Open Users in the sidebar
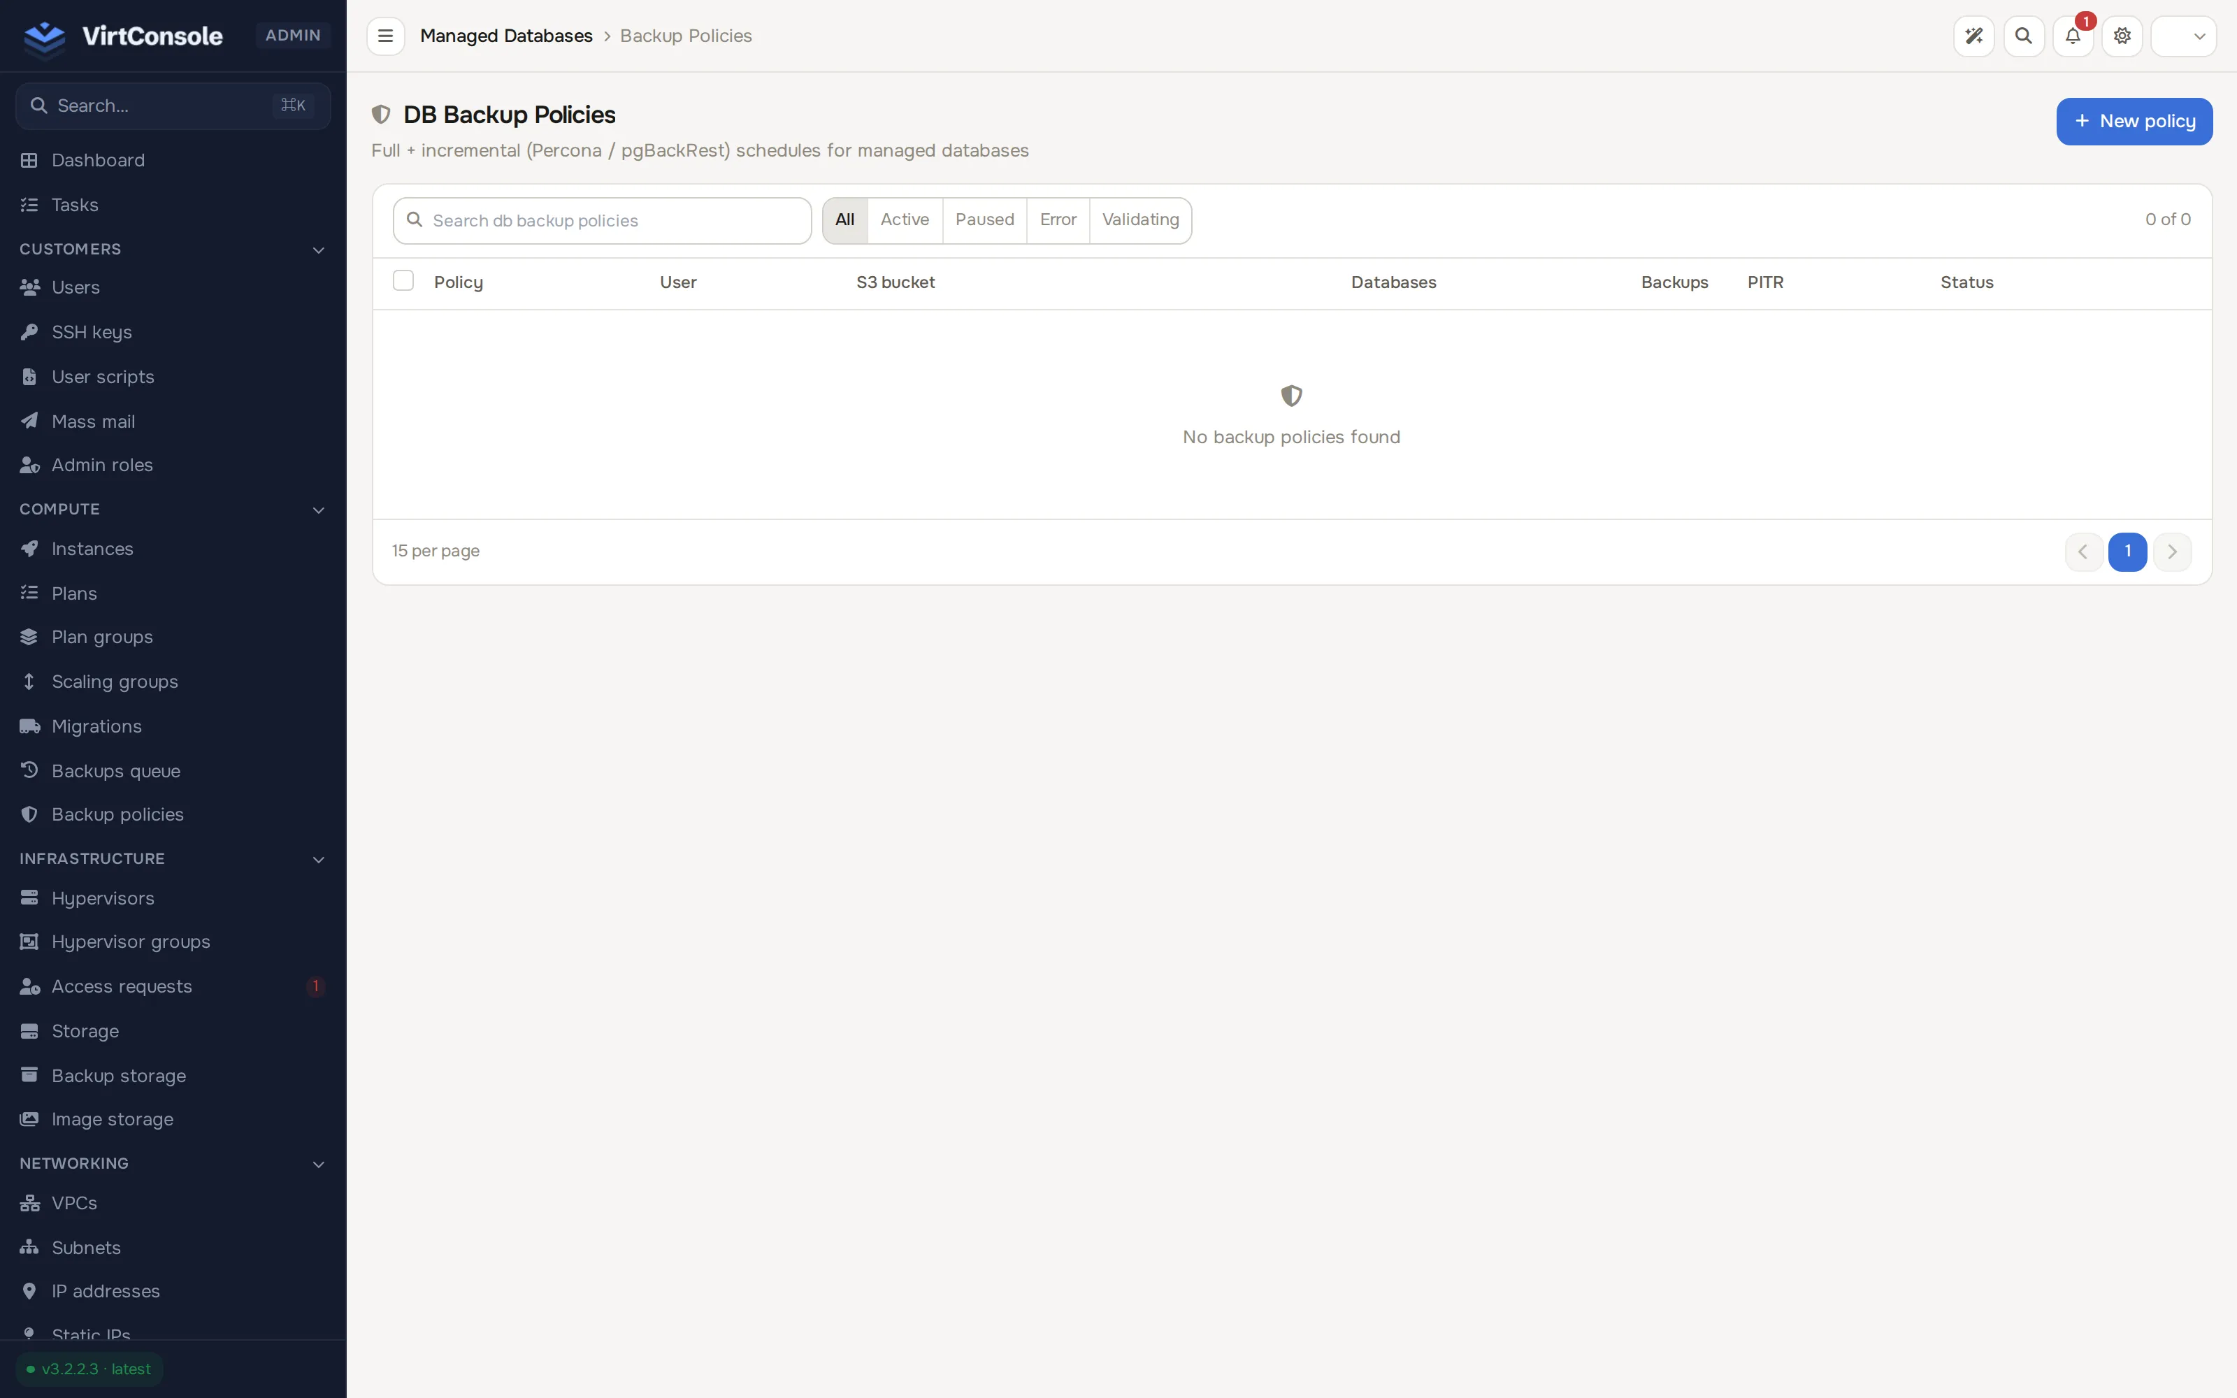The image size is (2237, 1398). point(173,287)
